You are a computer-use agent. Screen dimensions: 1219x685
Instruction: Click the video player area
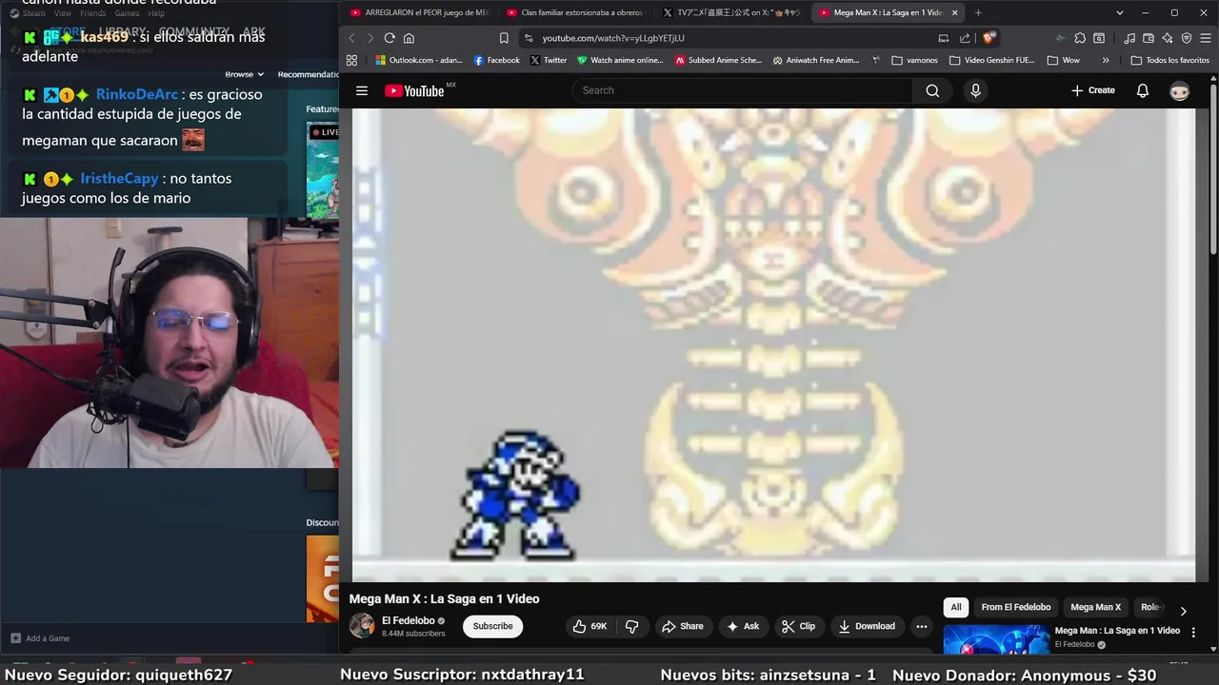(x=773, y=344)
